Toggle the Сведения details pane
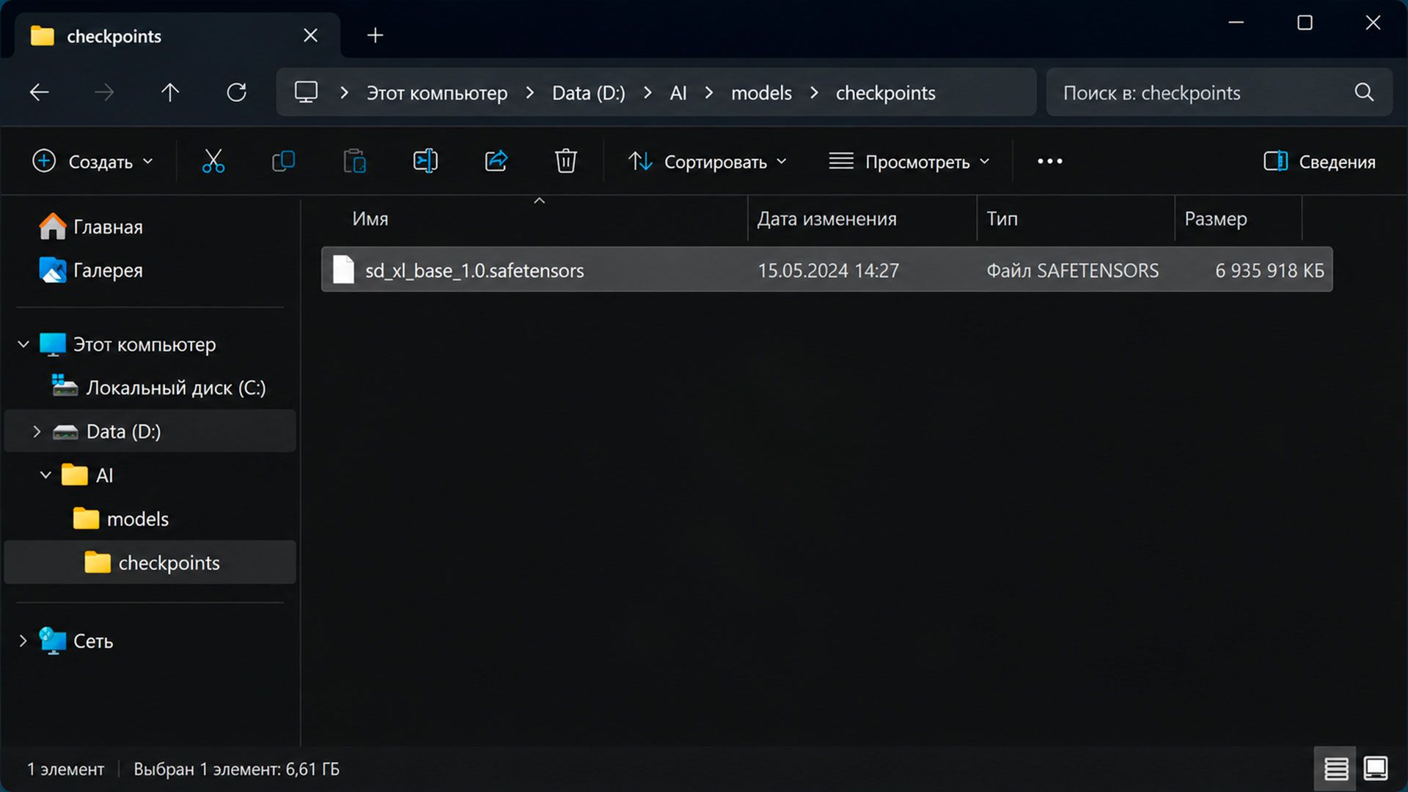 (1319, 162)
